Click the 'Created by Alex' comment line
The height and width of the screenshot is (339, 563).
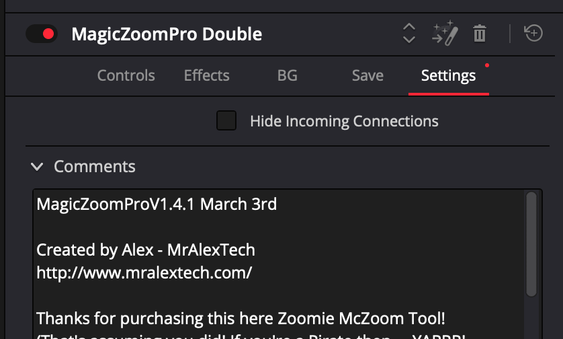146,250
